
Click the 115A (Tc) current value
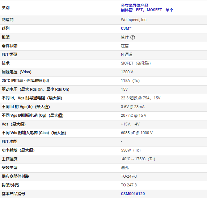coord(130,81)
